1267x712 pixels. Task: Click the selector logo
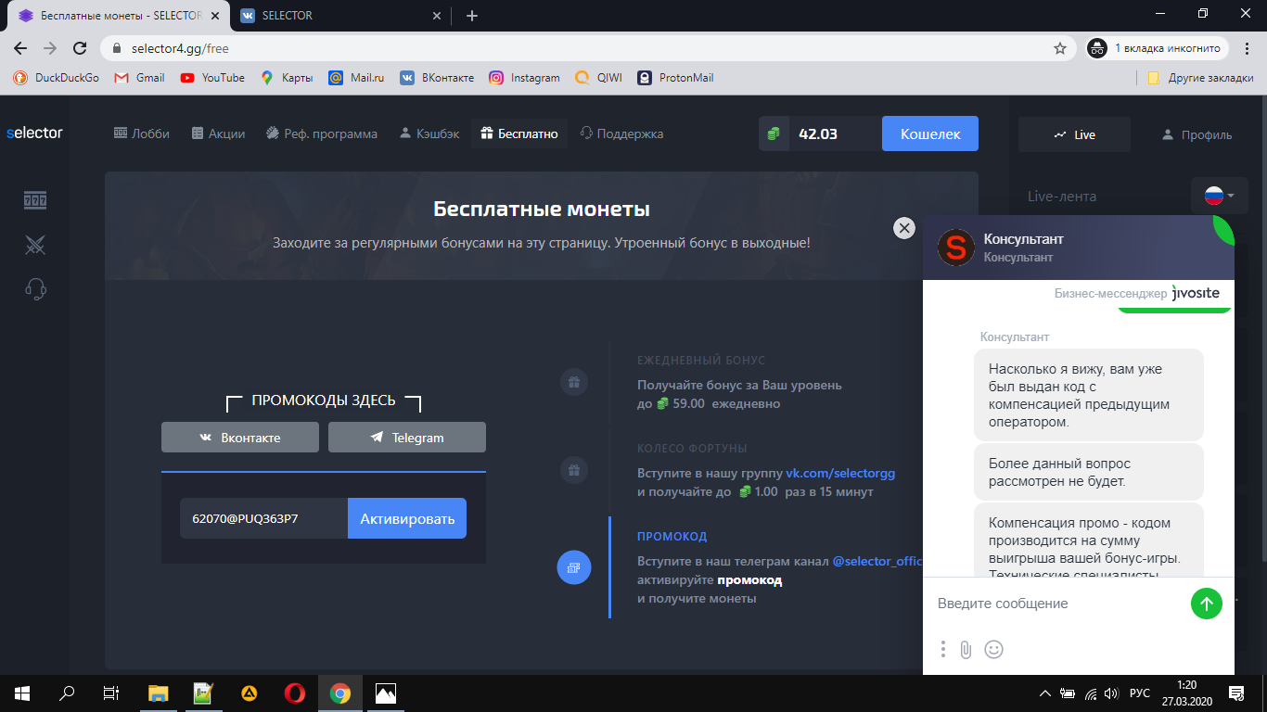click(x=34, y=133)
